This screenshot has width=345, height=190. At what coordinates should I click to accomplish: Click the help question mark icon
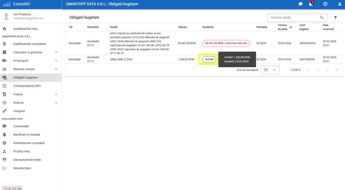click(x=325, y=4)
